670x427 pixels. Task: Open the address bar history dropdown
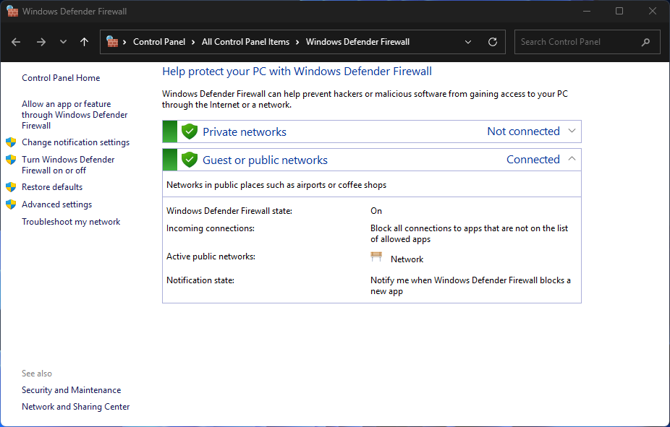tap(467, 41)
